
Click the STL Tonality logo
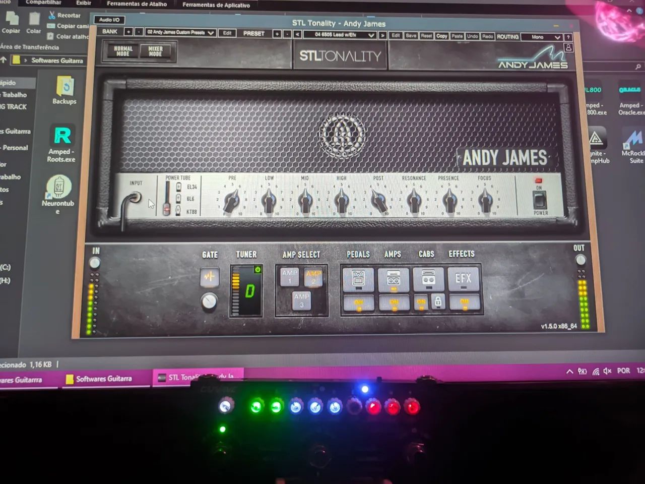341,56
